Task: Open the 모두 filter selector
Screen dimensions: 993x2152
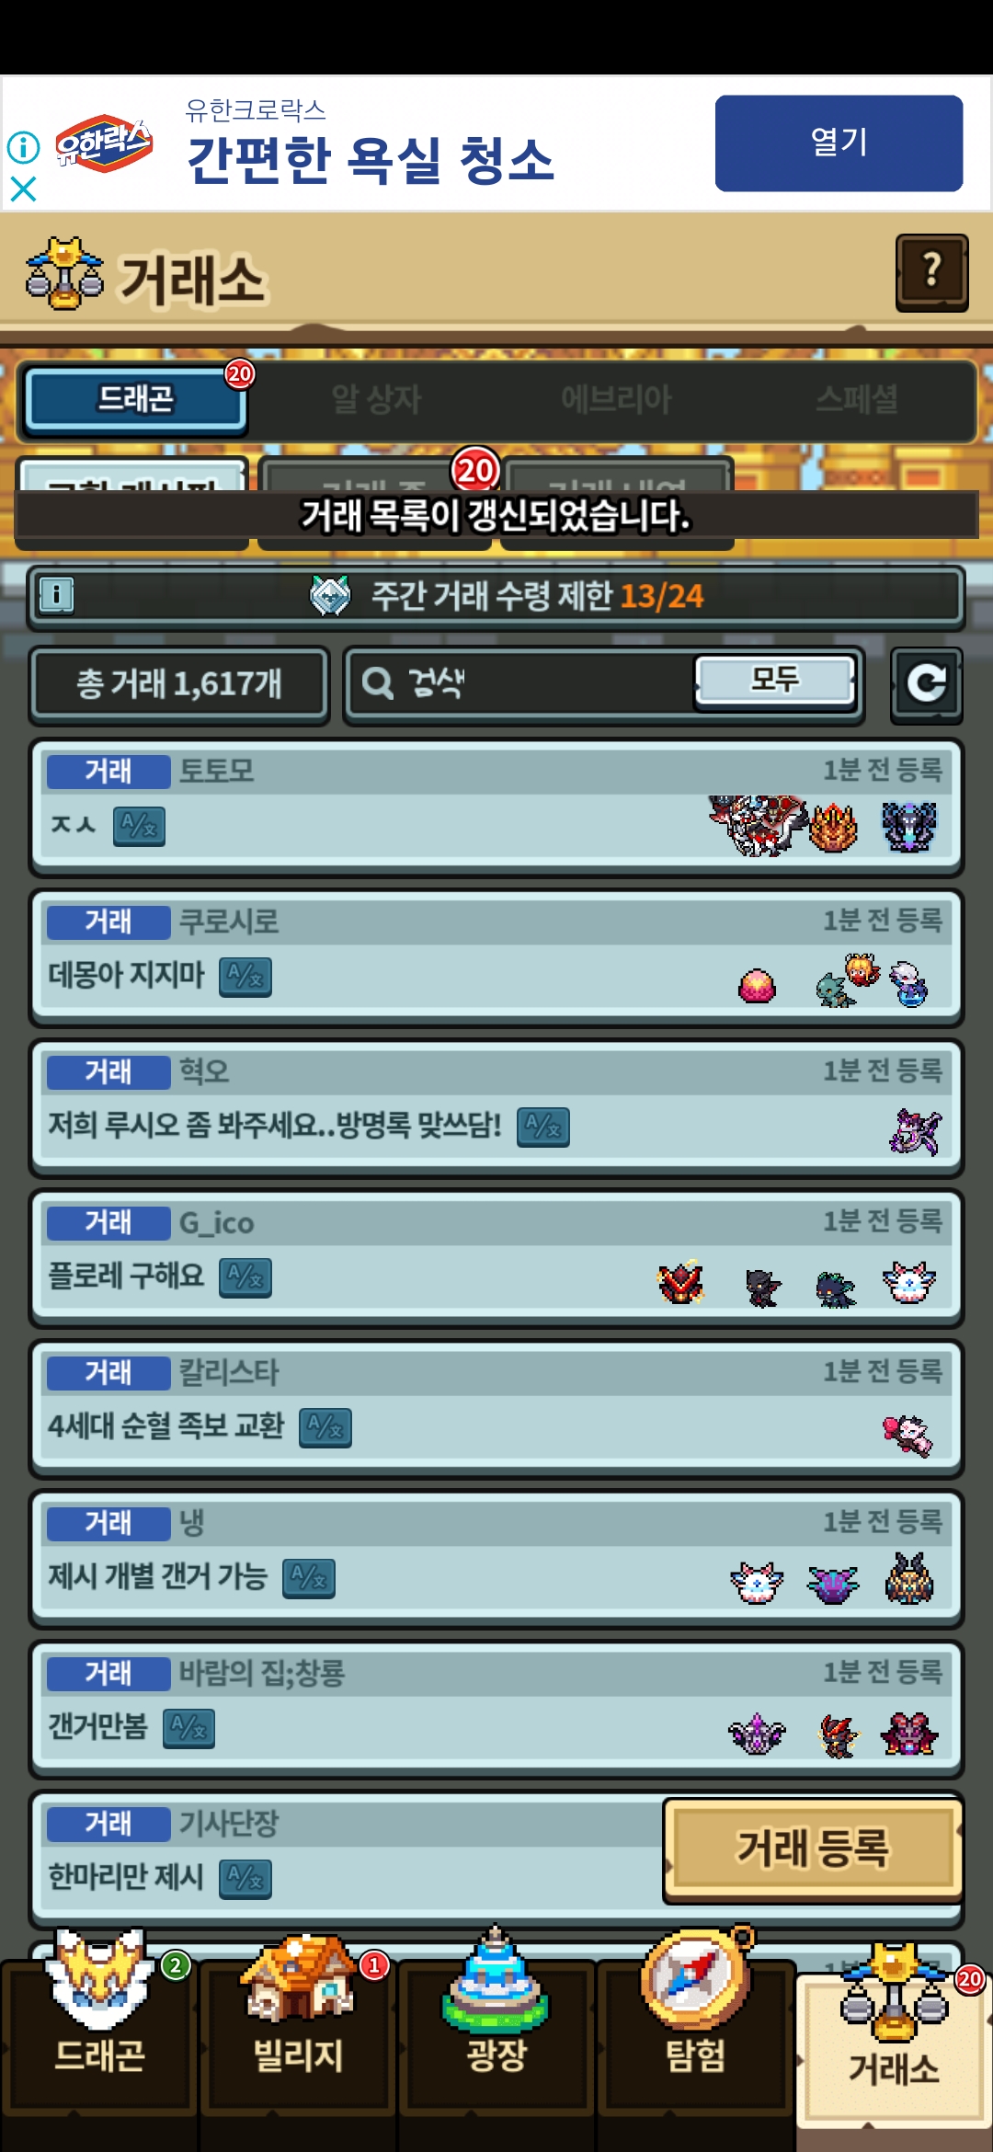Action: (775, 681)
